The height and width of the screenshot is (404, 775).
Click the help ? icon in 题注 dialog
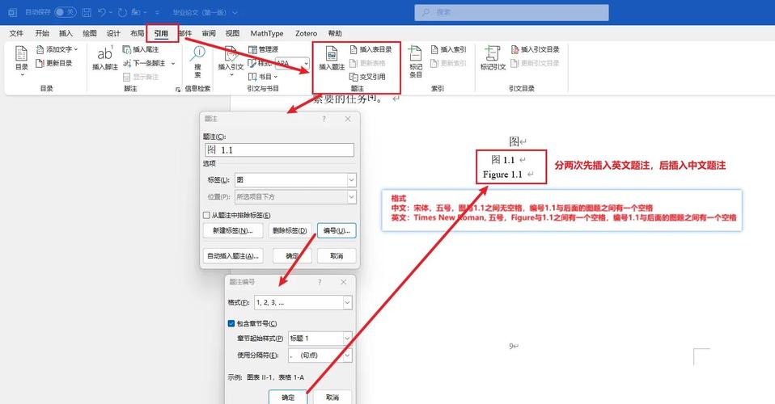(x=324, y=119)
